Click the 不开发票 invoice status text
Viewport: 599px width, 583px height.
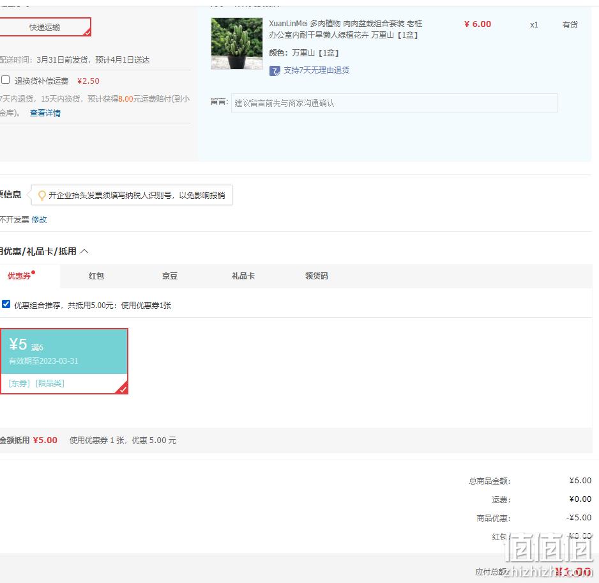point(15,219)
